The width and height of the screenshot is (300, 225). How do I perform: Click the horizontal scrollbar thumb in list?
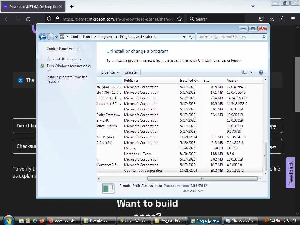coord(202,178)
